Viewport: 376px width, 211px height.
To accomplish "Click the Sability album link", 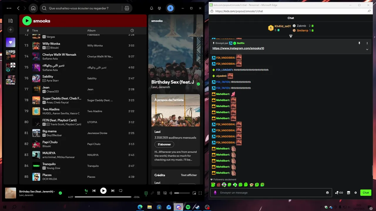I will (x=92, y=78).
